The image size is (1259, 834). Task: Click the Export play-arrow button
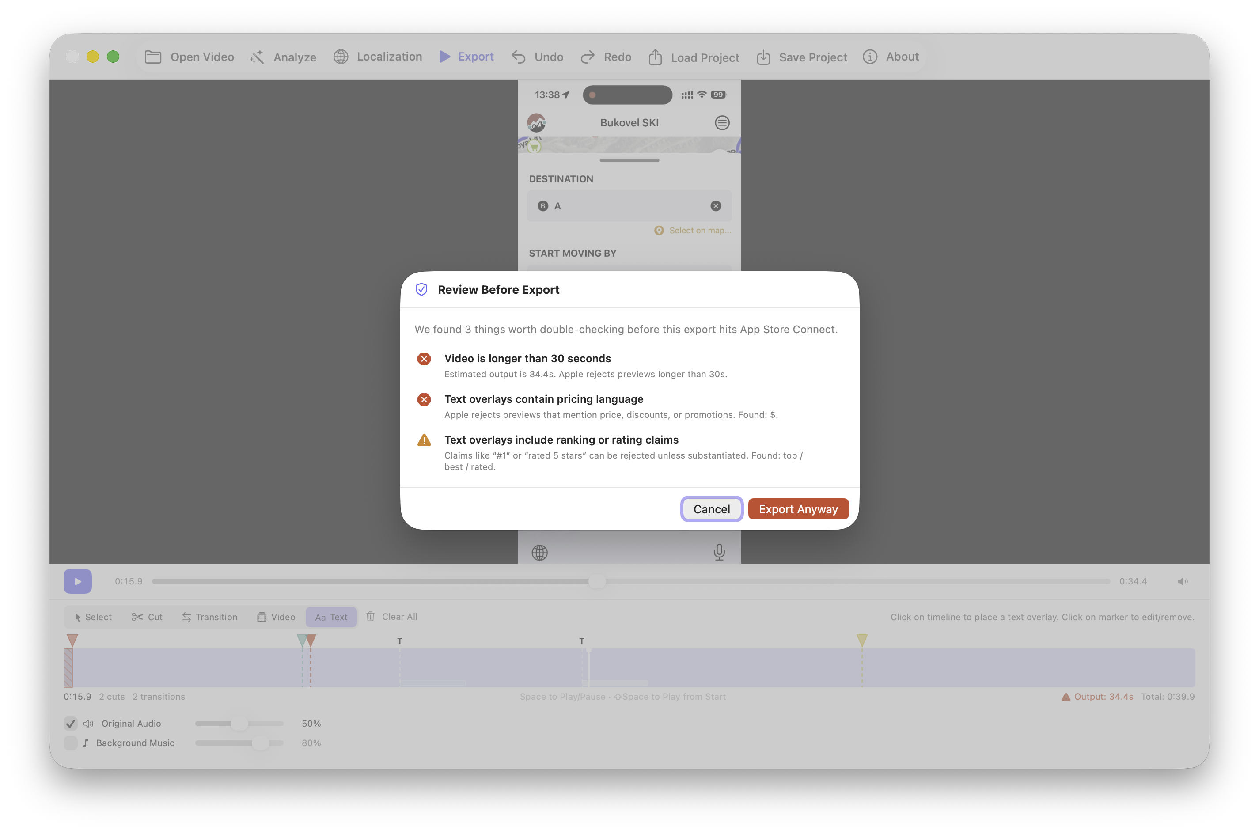tap(466, 57)
